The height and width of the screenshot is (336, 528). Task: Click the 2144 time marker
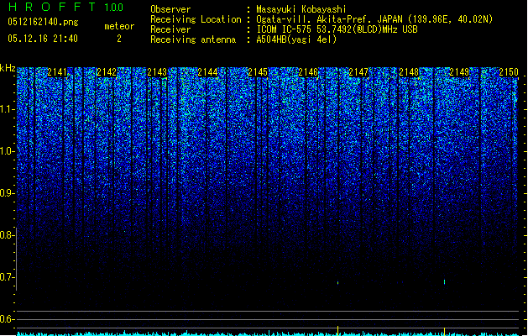[208, 72]
